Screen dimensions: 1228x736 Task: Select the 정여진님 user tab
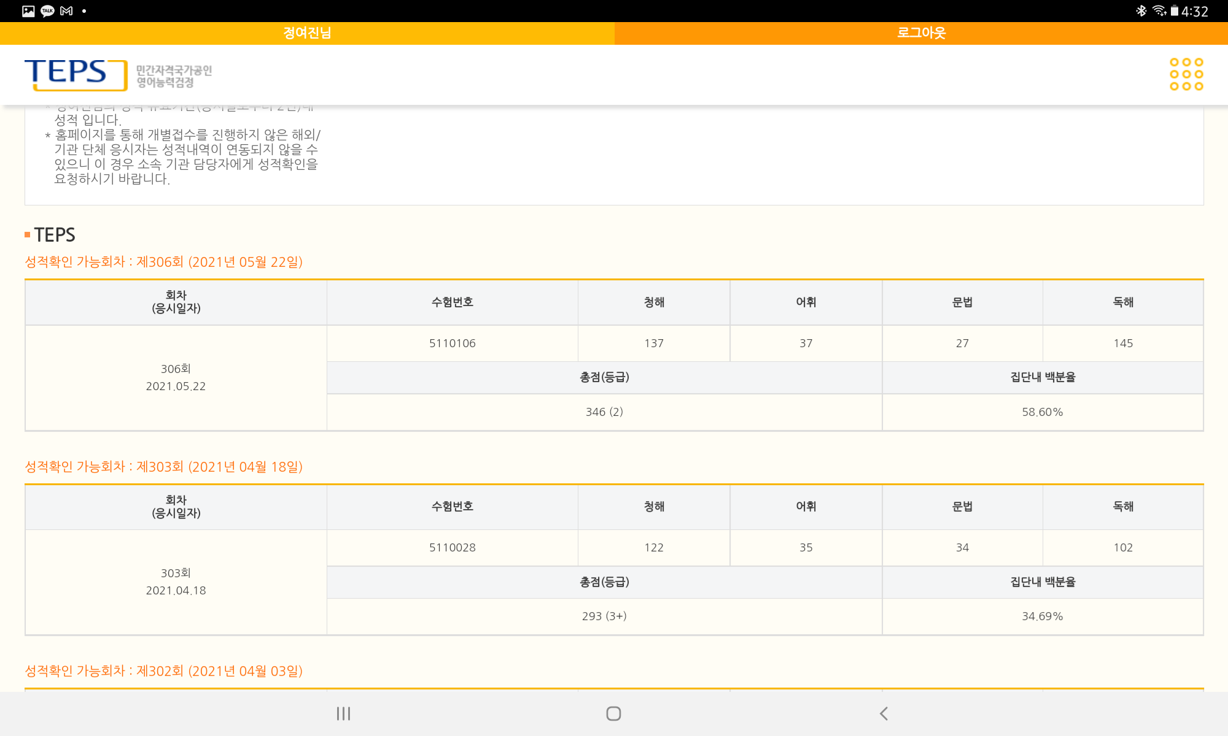[x=307, y=33]
